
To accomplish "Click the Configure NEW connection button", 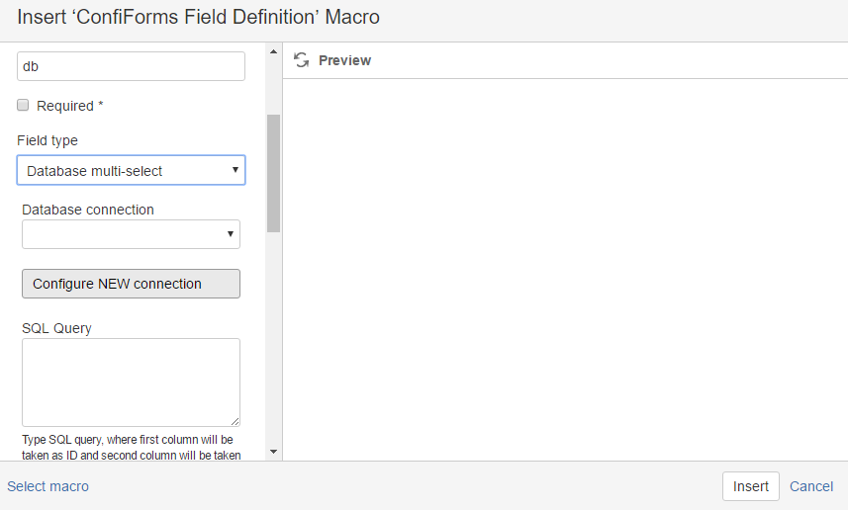I will (131, 284).
